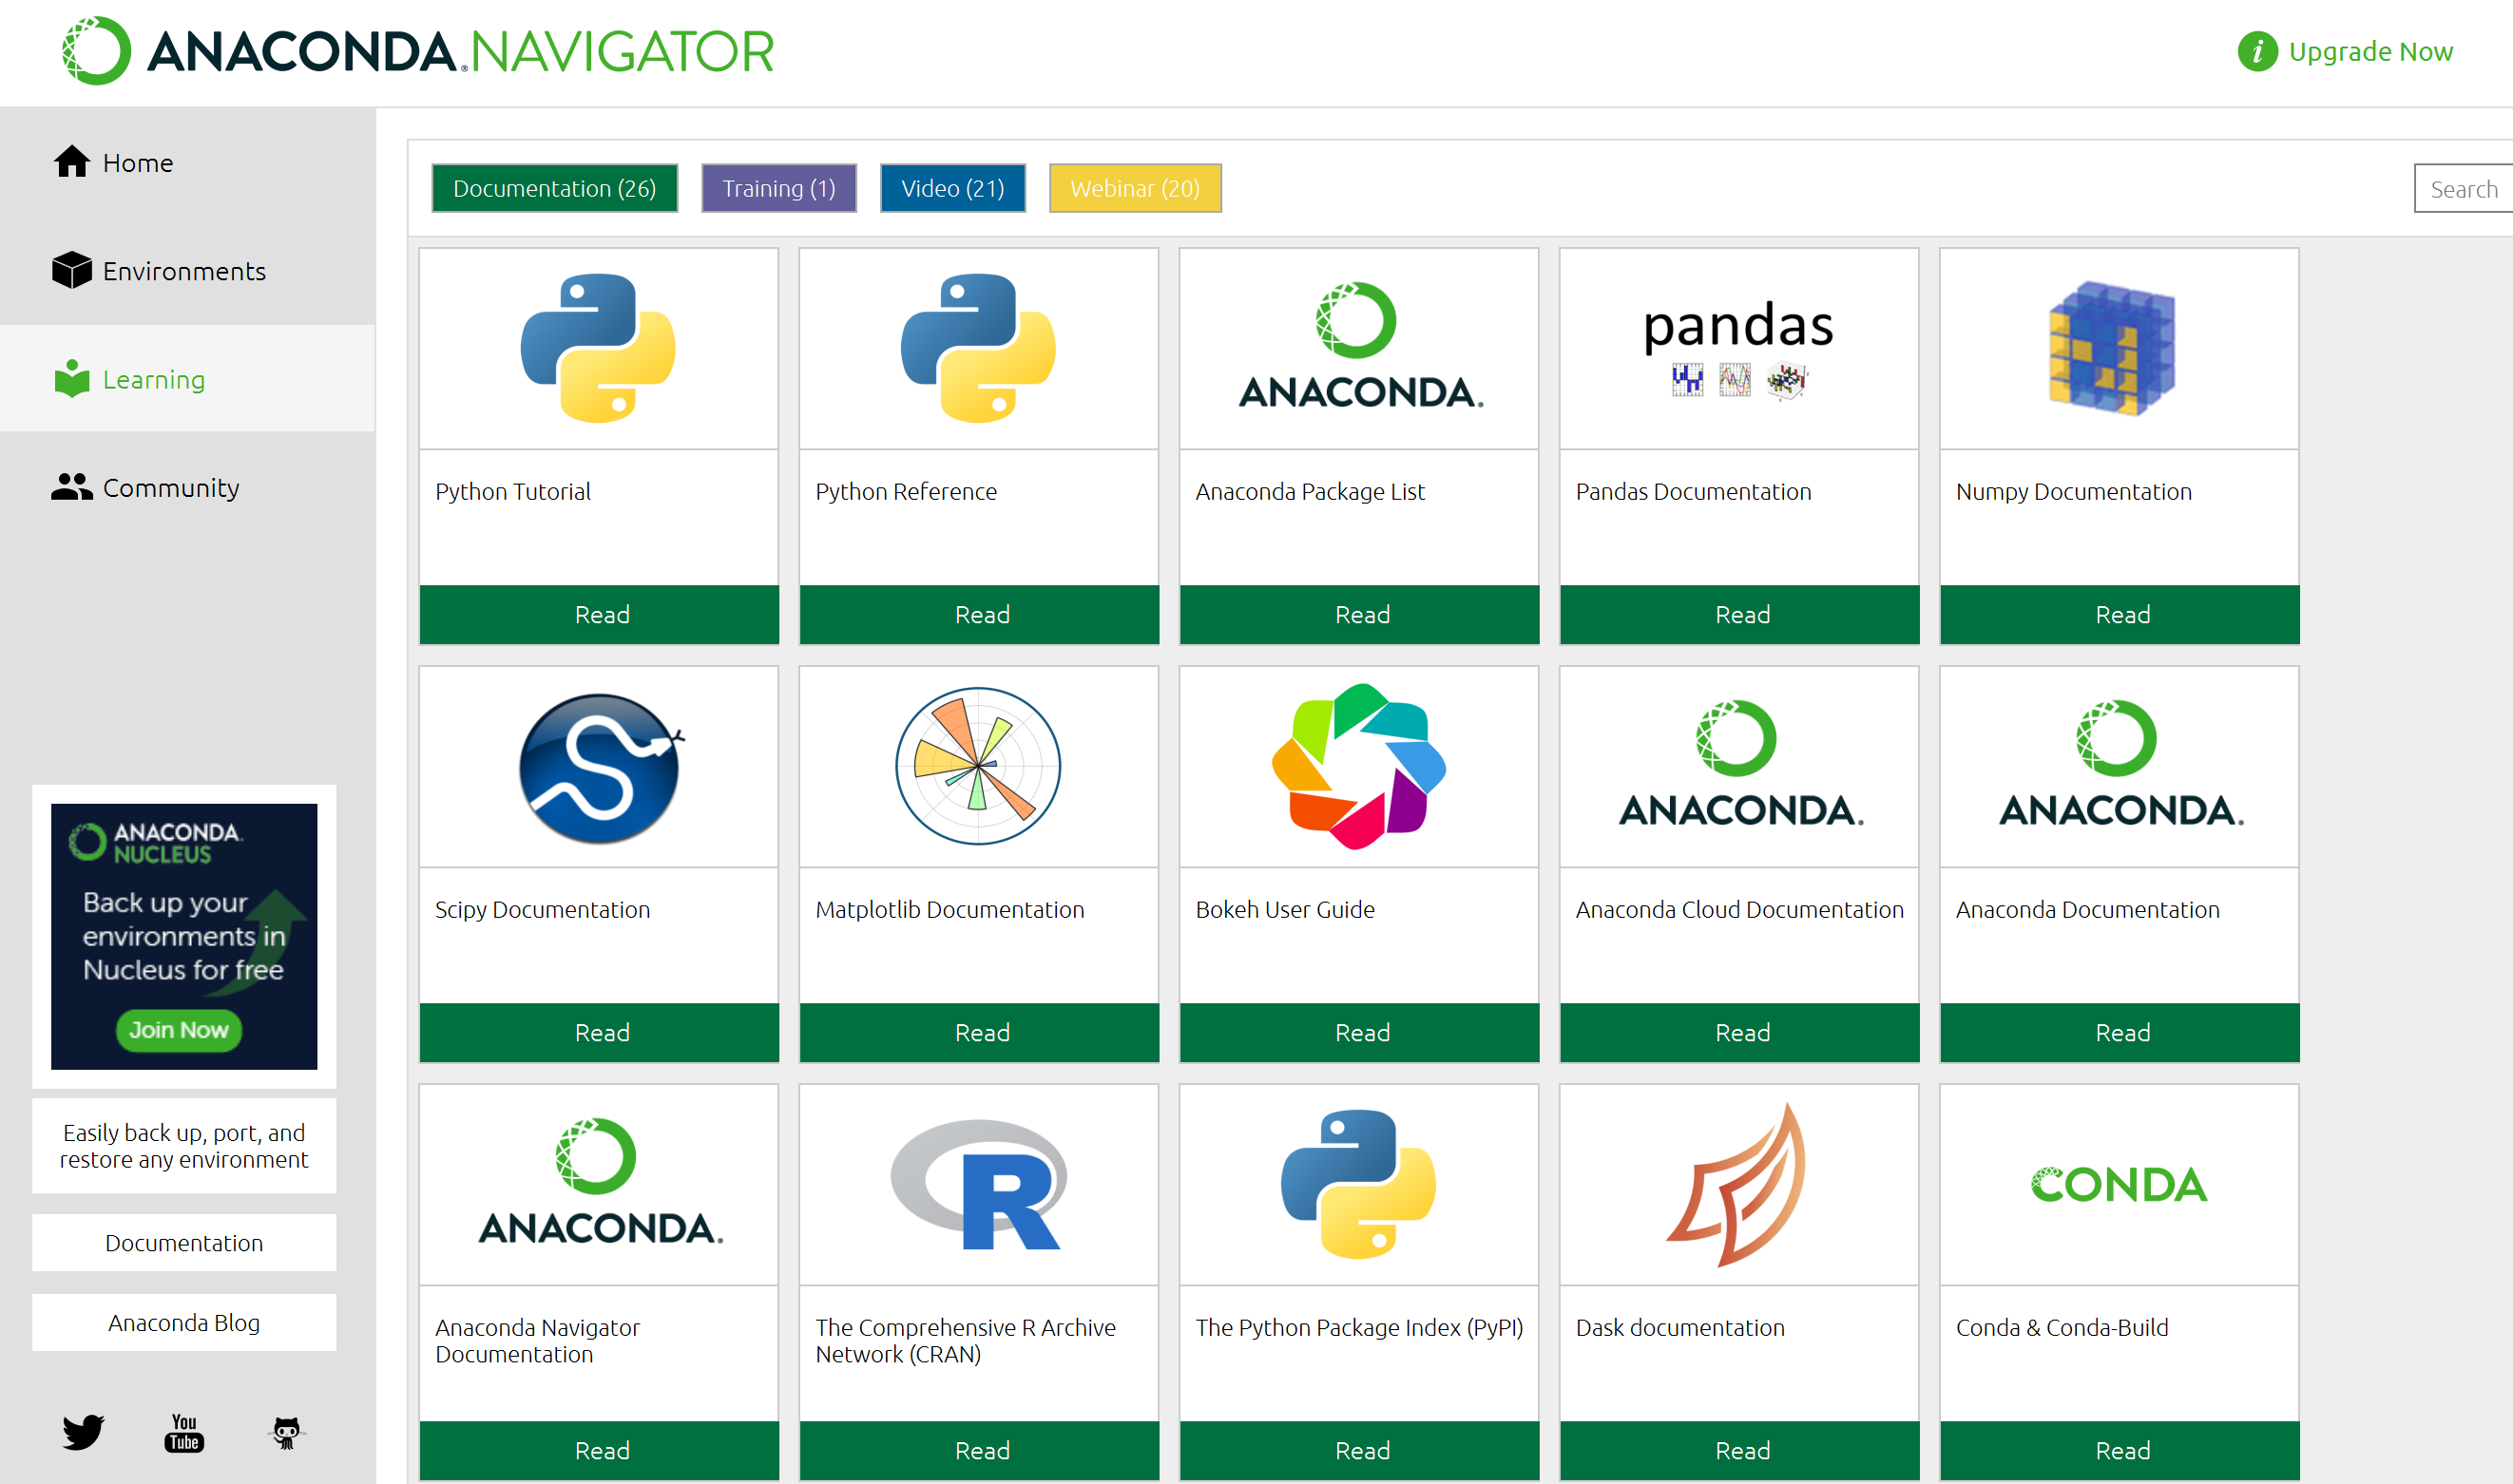Click the Upgrade Now info icon

[x=2257, y=51]
